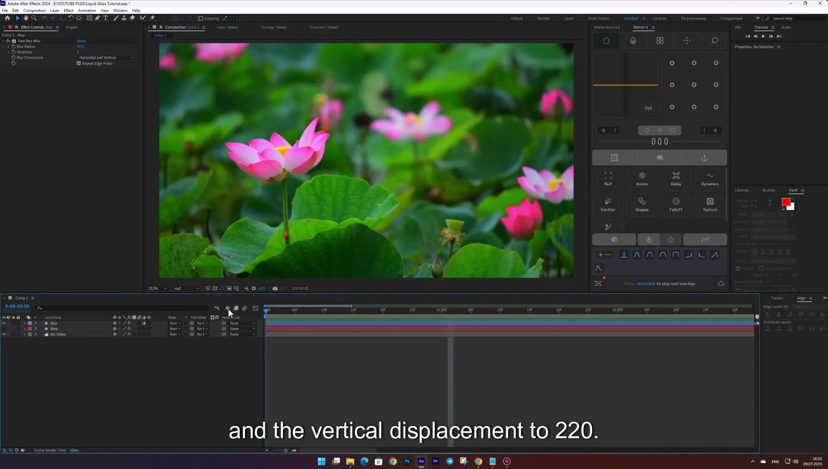Select the Brush tool
The height and width of the screenshot is (469, 828).
click(x=116, y=18)
